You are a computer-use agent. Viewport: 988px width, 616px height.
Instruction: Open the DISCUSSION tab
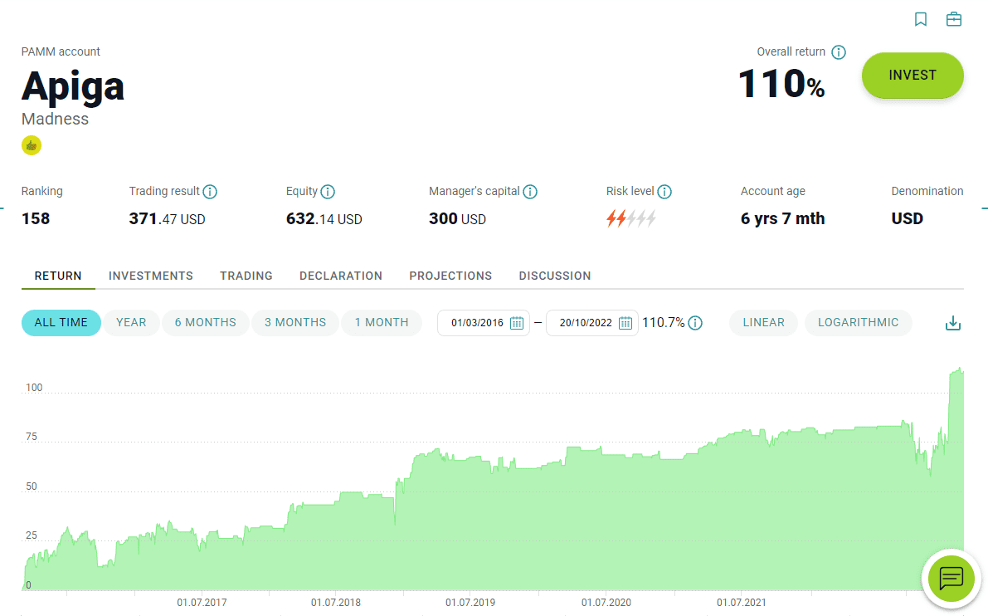[555, 276]
